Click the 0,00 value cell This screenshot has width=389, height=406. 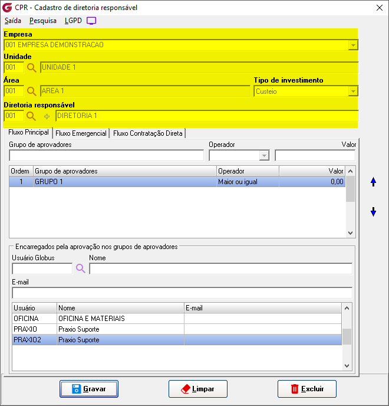(x=312, y=182)
